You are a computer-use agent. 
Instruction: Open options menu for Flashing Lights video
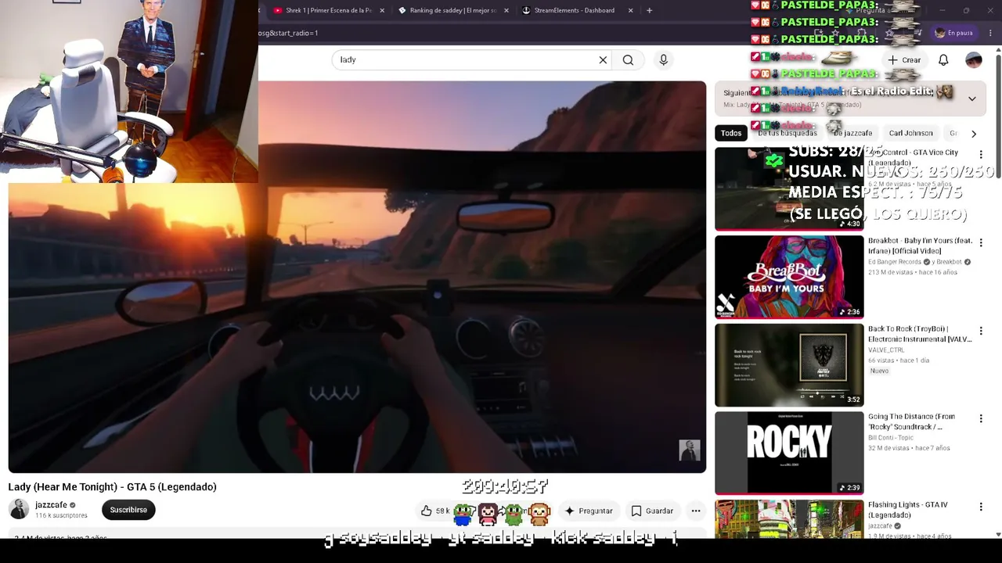pos(981,507)
